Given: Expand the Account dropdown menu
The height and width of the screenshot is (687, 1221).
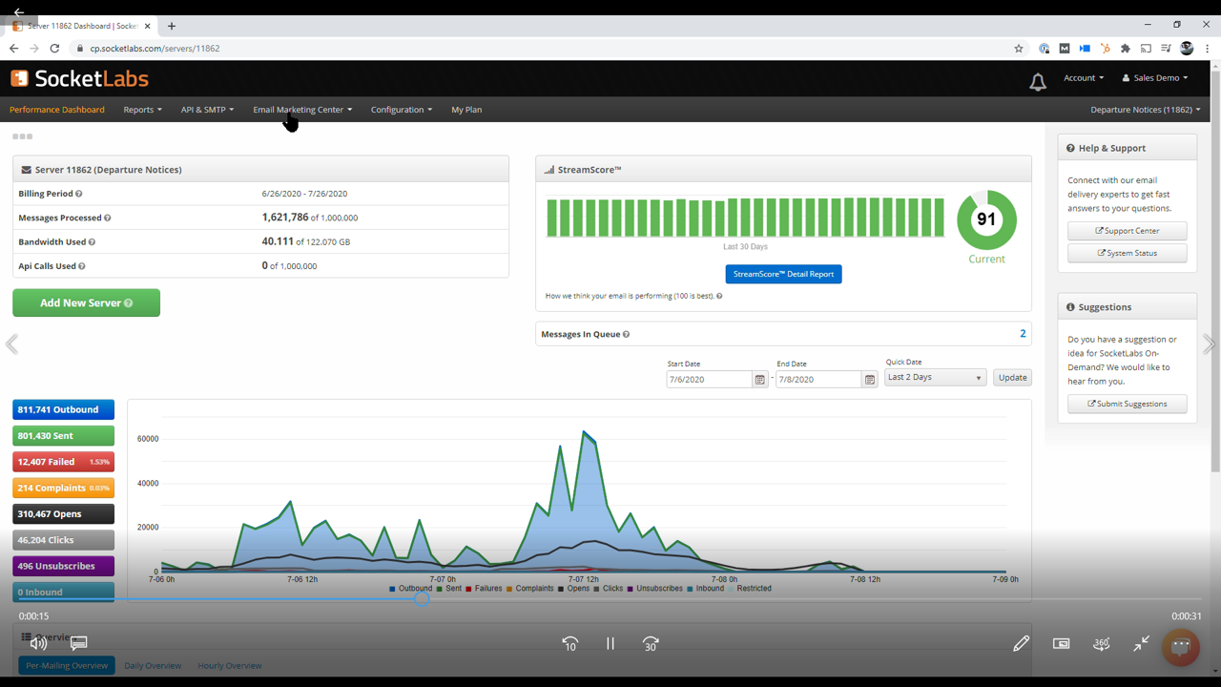Looking at the screenshot, I should (x=1084, y=78).
